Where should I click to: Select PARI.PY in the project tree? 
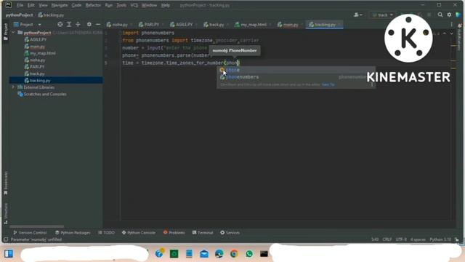point(34,67)
